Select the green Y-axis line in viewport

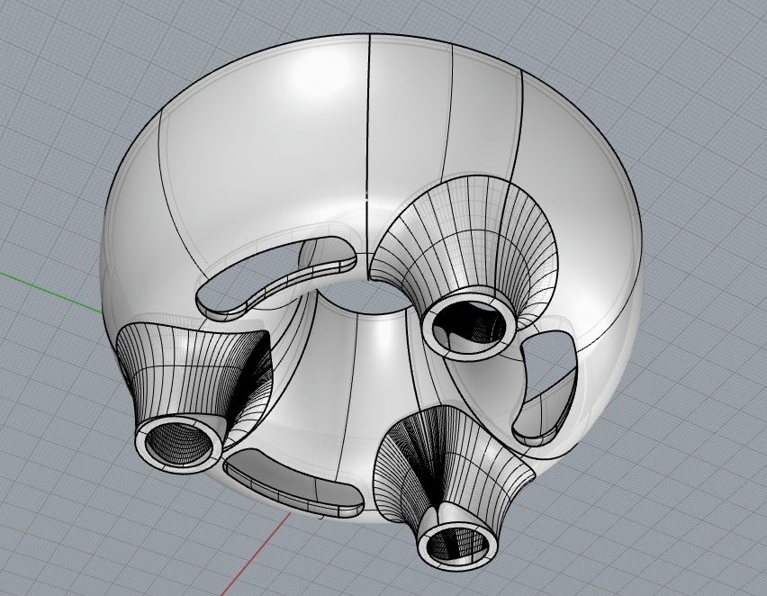tap(51, 292)
